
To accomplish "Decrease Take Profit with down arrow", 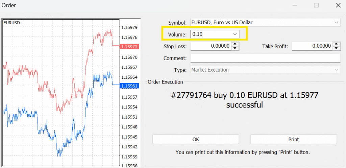I will [336, 48].
